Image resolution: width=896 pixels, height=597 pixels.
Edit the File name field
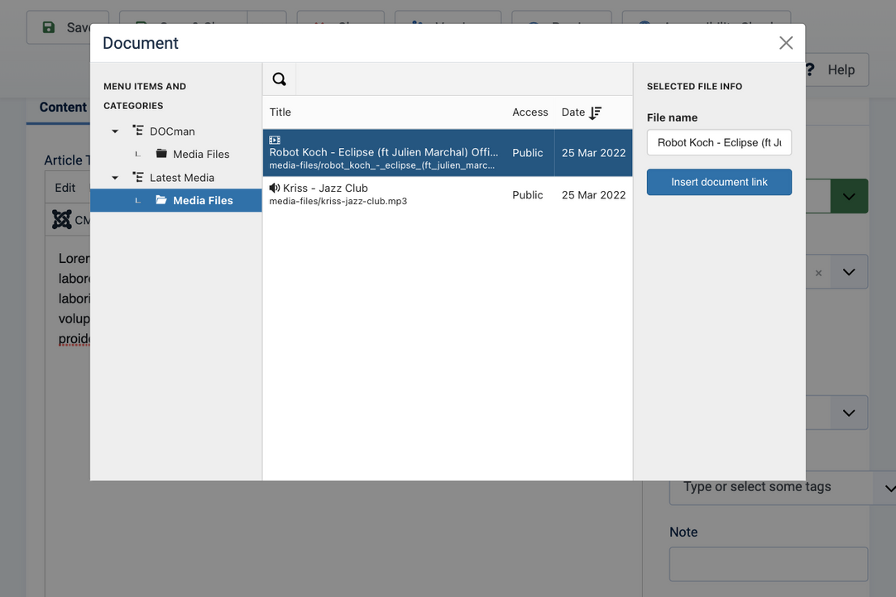719,142
